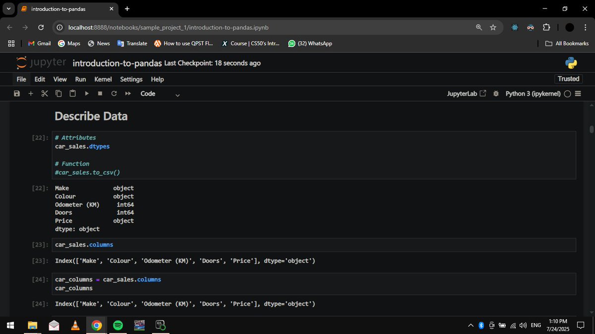The image size is (595, 334).
Task: Open the File menu
Action: point(21,79)
